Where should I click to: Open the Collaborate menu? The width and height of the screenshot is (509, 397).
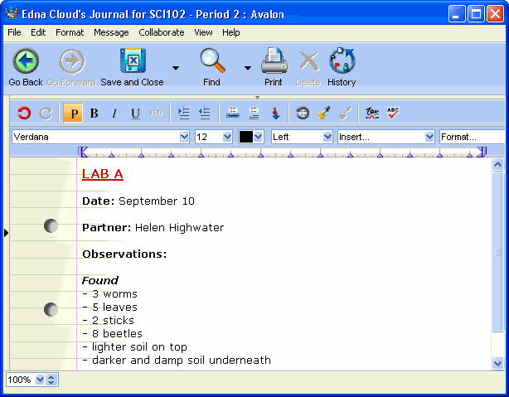(162, 32)
